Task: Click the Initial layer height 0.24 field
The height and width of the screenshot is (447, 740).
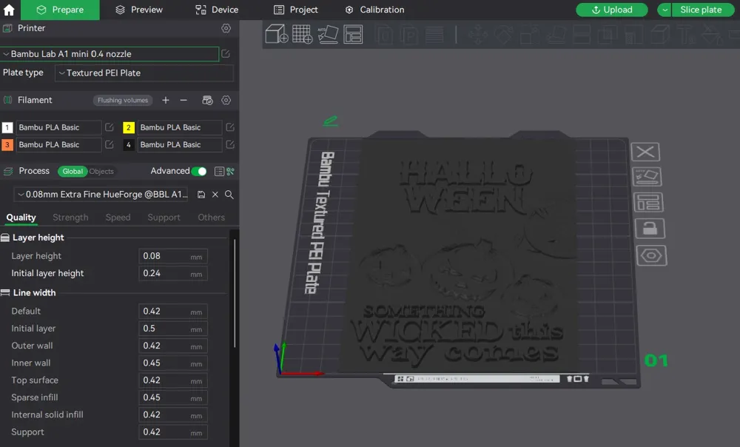Action: point(173,273)
